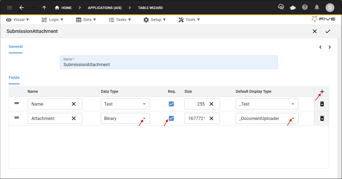Save changes with the checkmark icon

point(328,31)
